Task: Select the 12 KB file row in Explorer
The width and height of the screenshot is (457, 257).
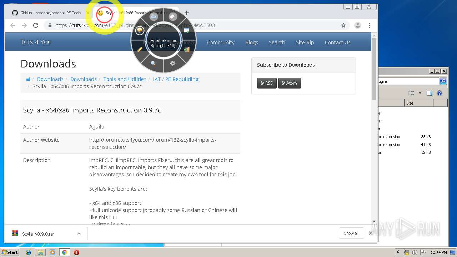Action: (413, 152)
